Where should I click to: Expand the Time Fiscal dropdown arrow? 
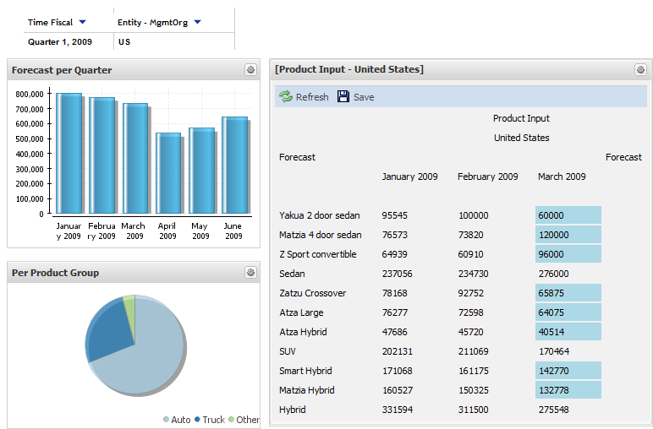coord(82,22)
